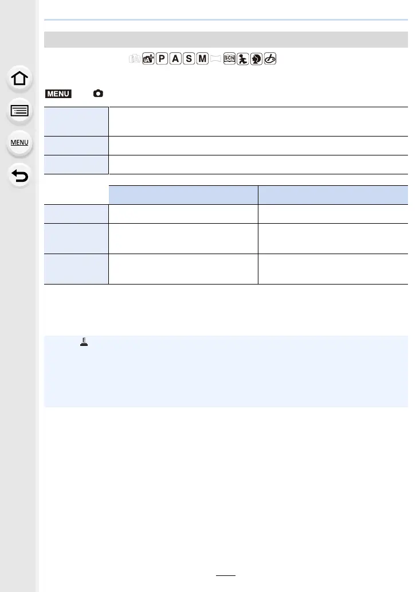Select the creative control palette icon
The image size is (416, 592).
(x=270, y=59)
